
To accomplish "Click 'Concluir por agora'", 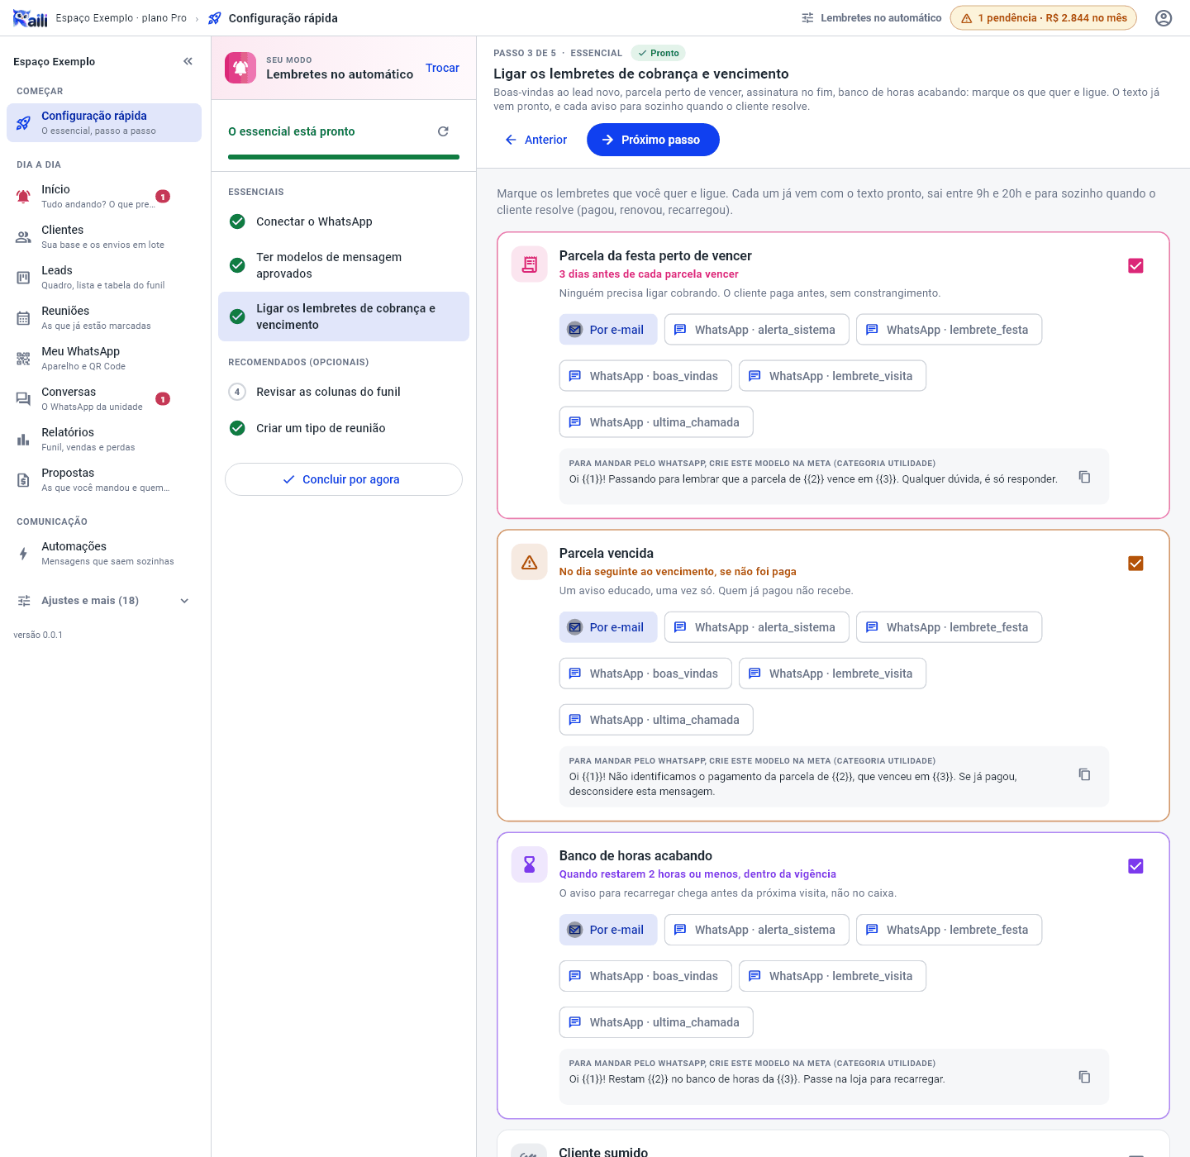I will click(344, 479).
